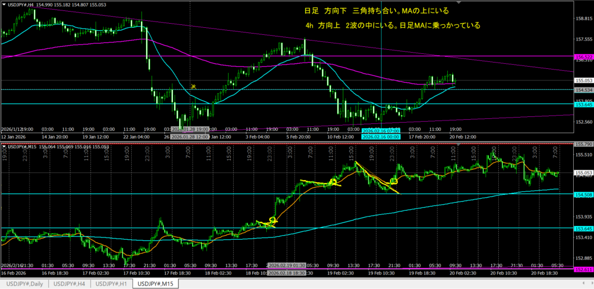Select rightmost yellow circle marker on M15 chart
Image resolution: width=594 pixels, height=289 pixels.
[394, 181]
